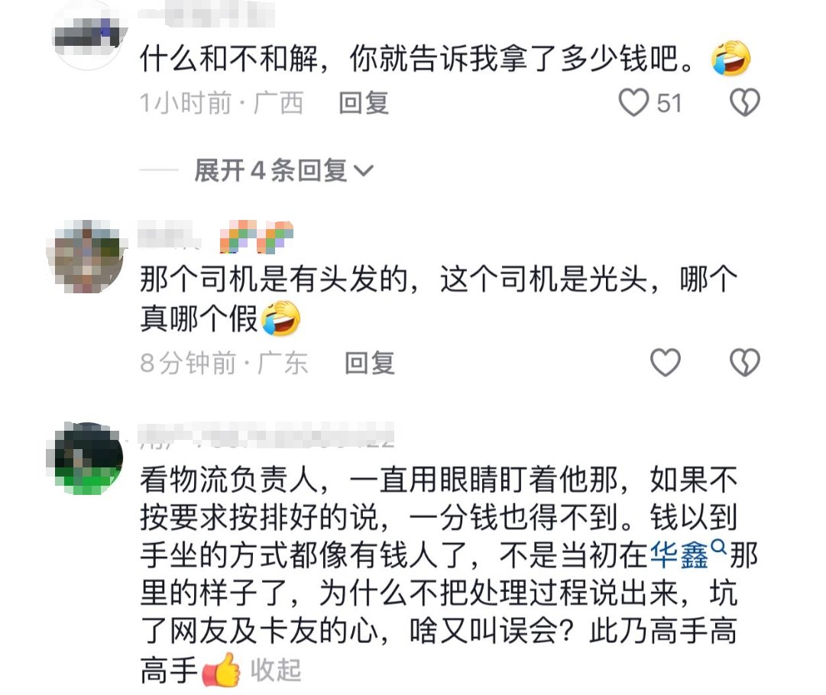Tap the thumbs-up emoji in last comment
Screen dimensions: 826x695
click(x=222, y=670)
